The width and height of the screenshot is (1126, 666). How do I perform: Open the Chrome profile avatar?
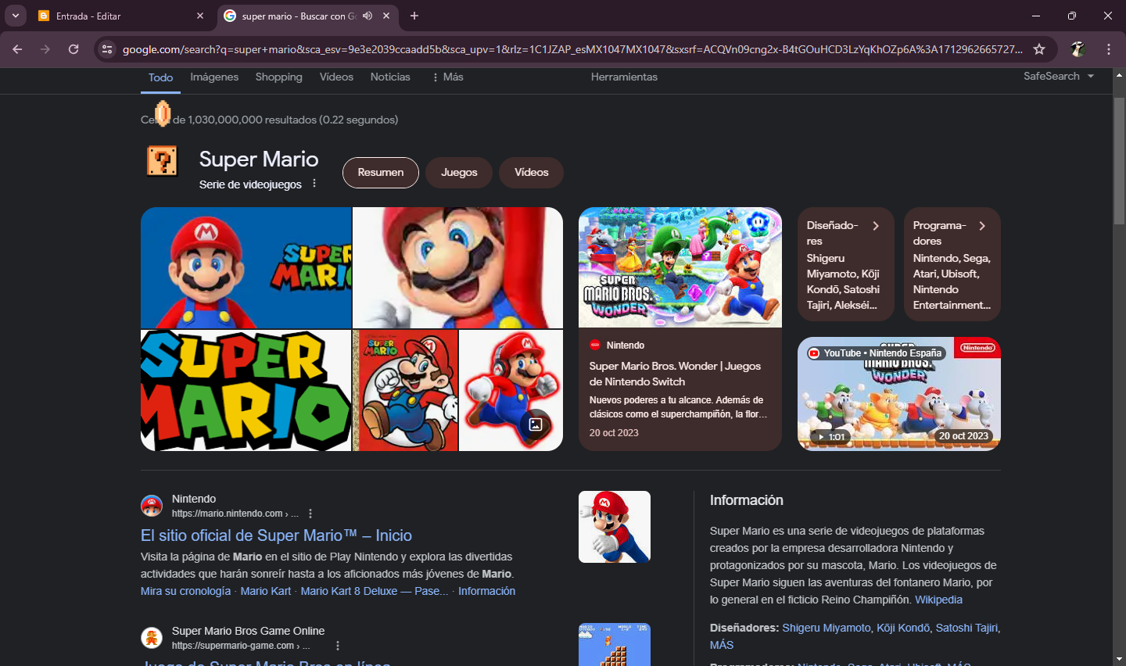[1078, 49]
